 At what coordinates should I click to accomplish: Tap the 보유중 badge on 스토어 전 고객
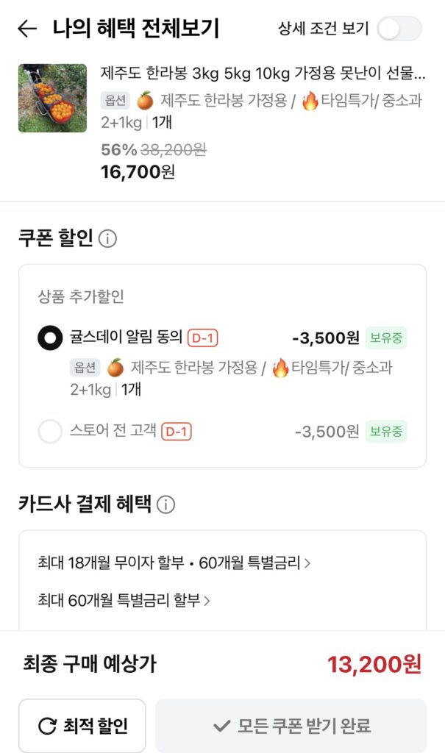tap(386, 431)
